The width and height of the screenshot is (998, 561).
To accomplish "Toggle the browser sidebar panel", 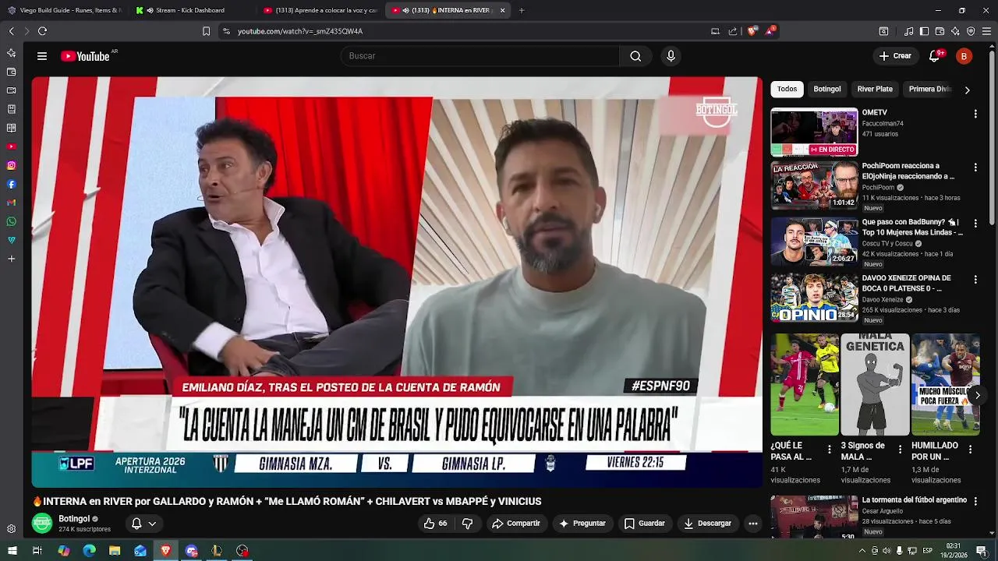I will [x=924, y=31].
